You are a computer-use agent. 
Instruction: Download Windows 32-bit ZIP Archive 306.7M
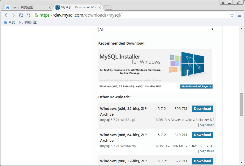click(202, 109)
